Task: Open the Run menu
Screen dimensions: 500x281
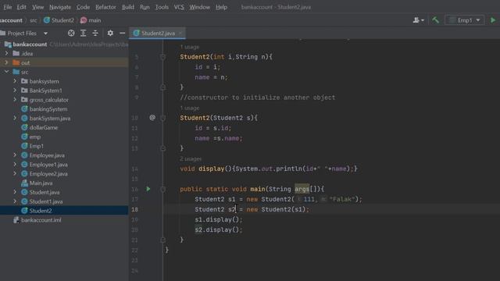Action: [x=145, y=7]
